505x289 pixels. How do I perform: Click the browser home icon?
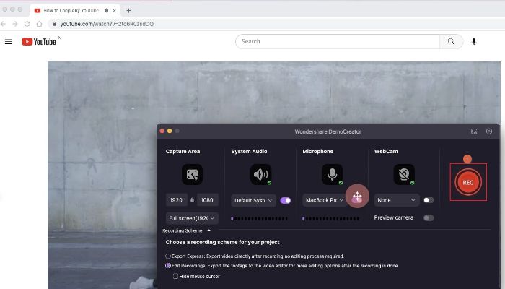click(x=39, y=24)
